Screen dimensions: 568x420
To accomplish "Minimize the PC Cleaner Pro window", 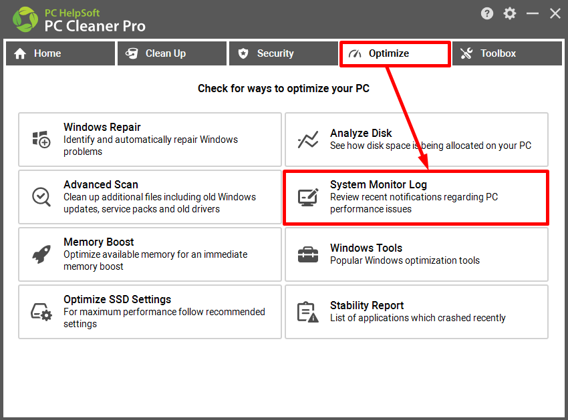I will [x=533, y=14].
